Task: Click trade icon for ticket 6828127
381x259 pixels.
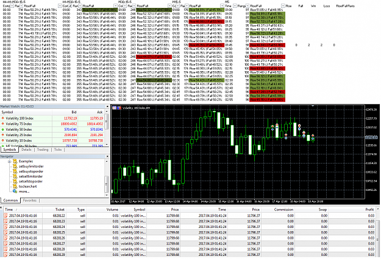Action: [x=5, y=243]
